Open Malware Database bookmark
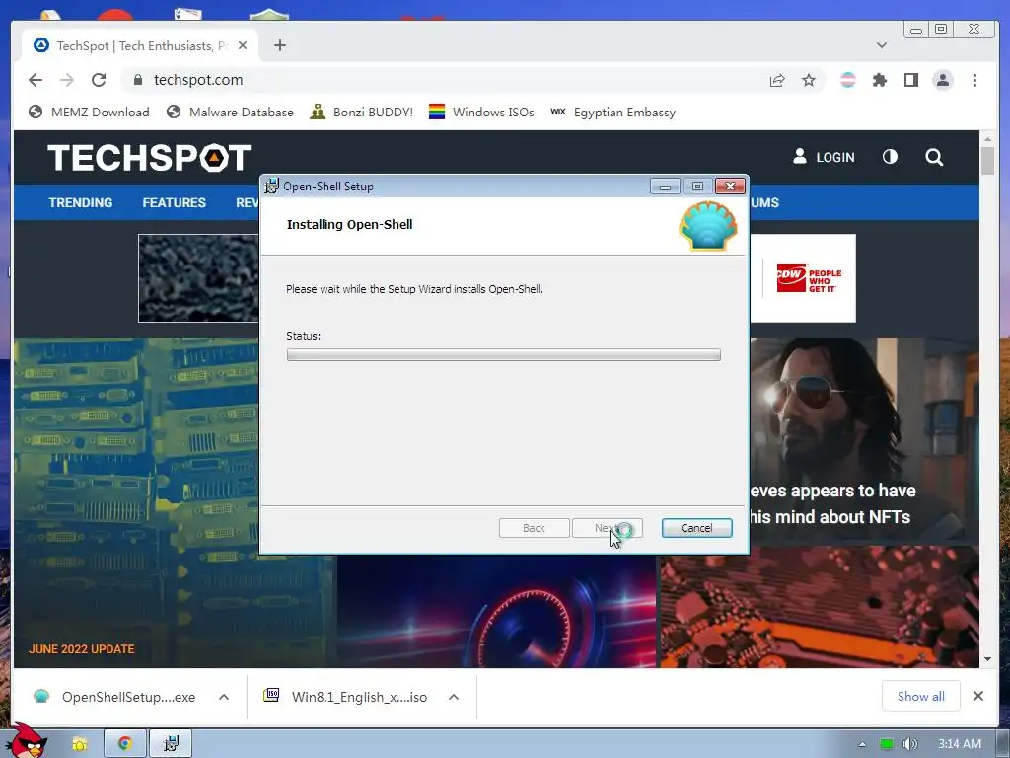The width and height of the screenshot is (1010, 758). click(x=230, y=113)
